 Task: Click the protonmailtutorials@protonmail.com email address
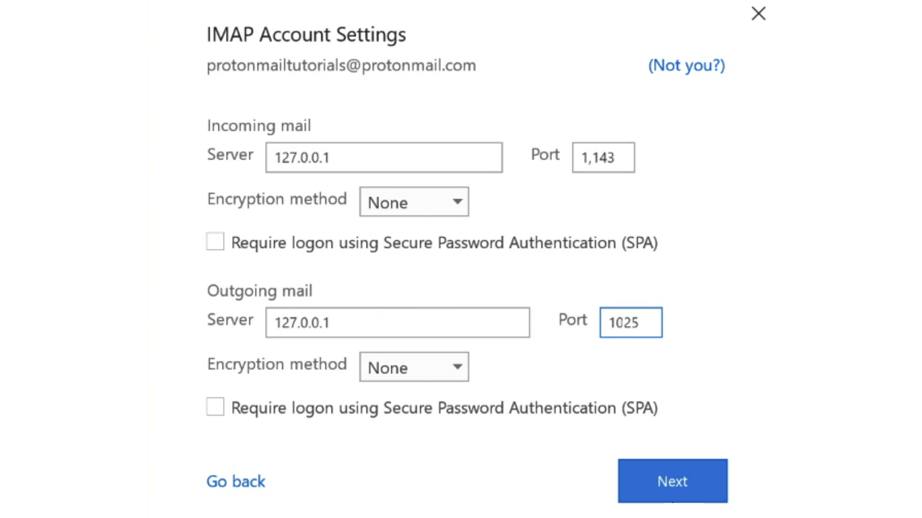tap(341, 66)
